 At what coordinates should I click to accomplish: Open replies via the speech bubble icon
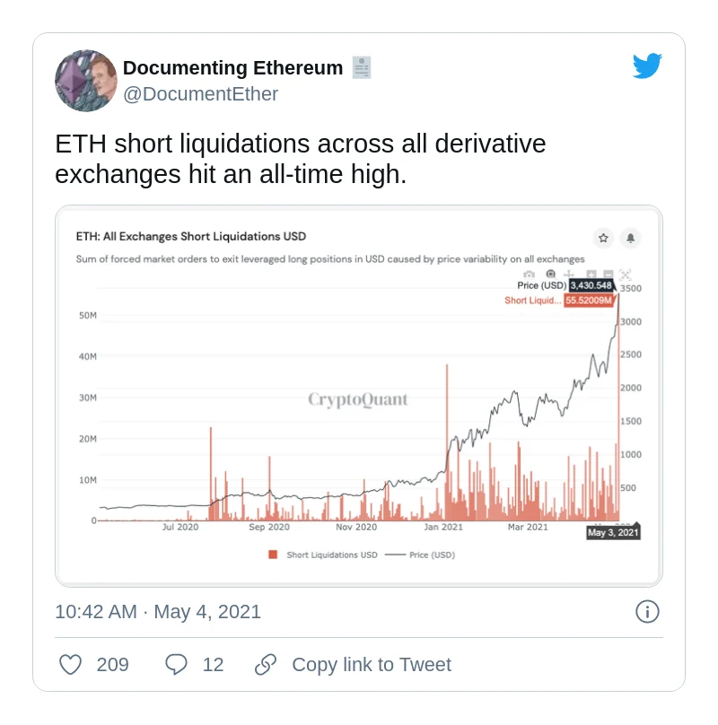pyautogui.click(x=176, y=664)
